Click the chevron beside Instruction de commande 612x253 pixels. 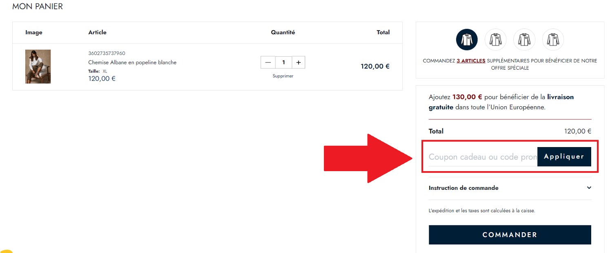(589, 188)
